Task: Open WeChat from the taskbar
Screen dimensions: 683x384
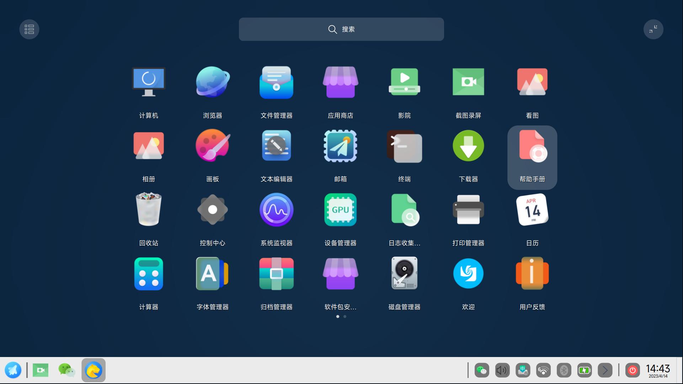Action: pos(66,370)
